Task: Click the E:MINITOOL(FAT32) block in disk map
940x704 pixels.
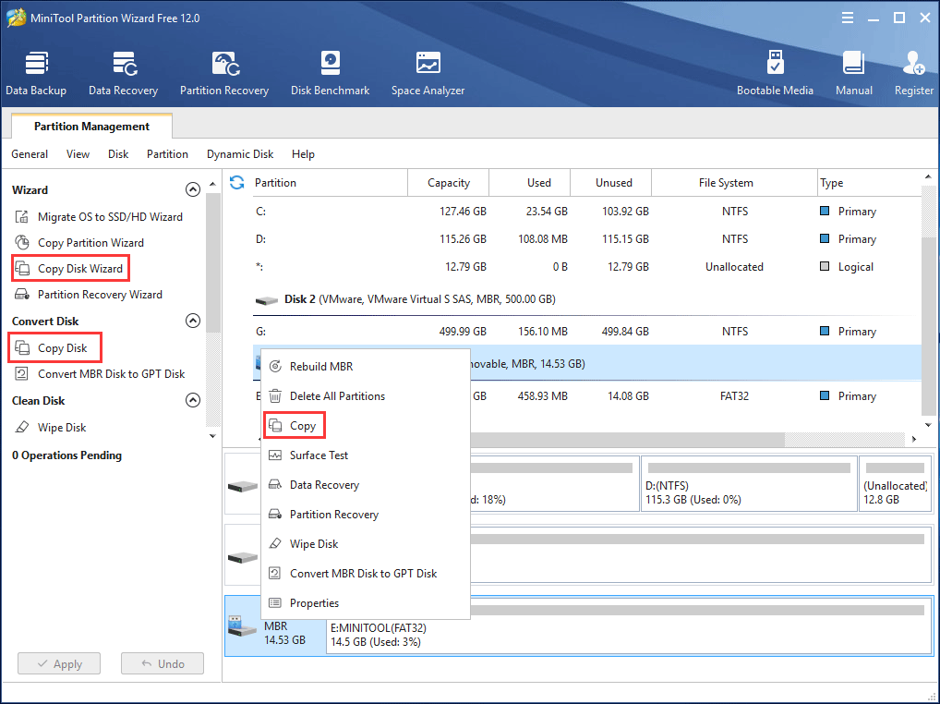Action: [x=629, y=625]
